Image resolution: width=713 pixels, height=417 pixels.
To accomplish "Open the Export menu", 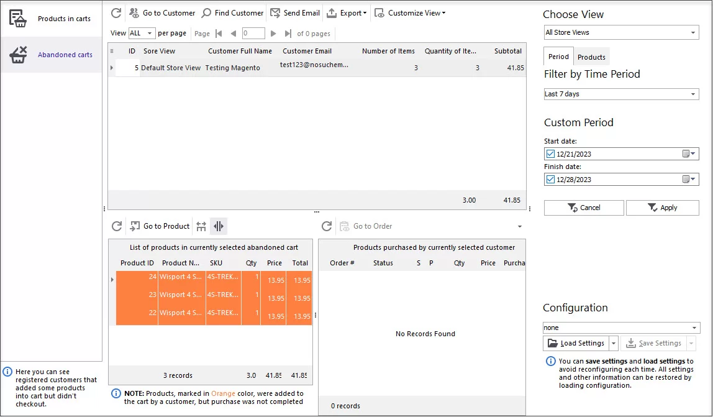I will click(x=347, y=13).
